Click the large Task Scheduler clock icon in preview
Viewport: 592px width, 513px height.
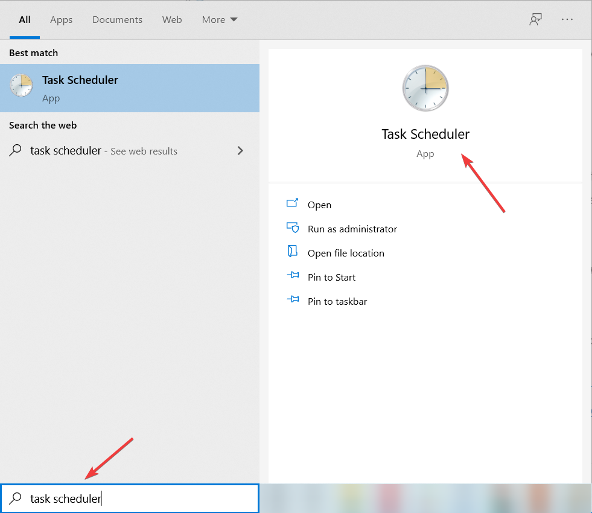(x=425, y=88)
